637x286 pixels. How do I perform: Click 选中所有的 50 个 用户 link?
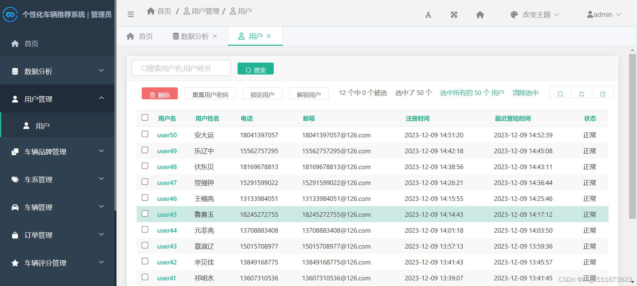coord(472,93)
